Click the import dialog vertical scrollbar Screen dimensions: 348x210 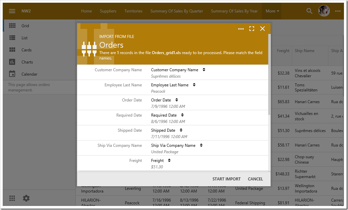269,75
